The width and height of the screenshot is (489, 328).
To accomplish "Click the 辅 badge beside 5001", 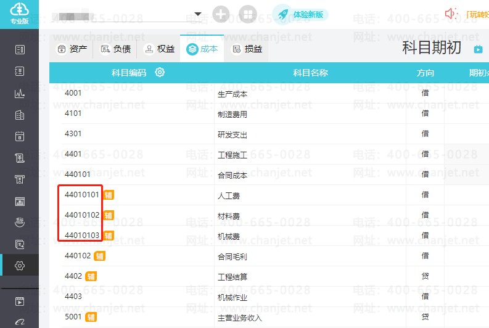I will 91,317.
